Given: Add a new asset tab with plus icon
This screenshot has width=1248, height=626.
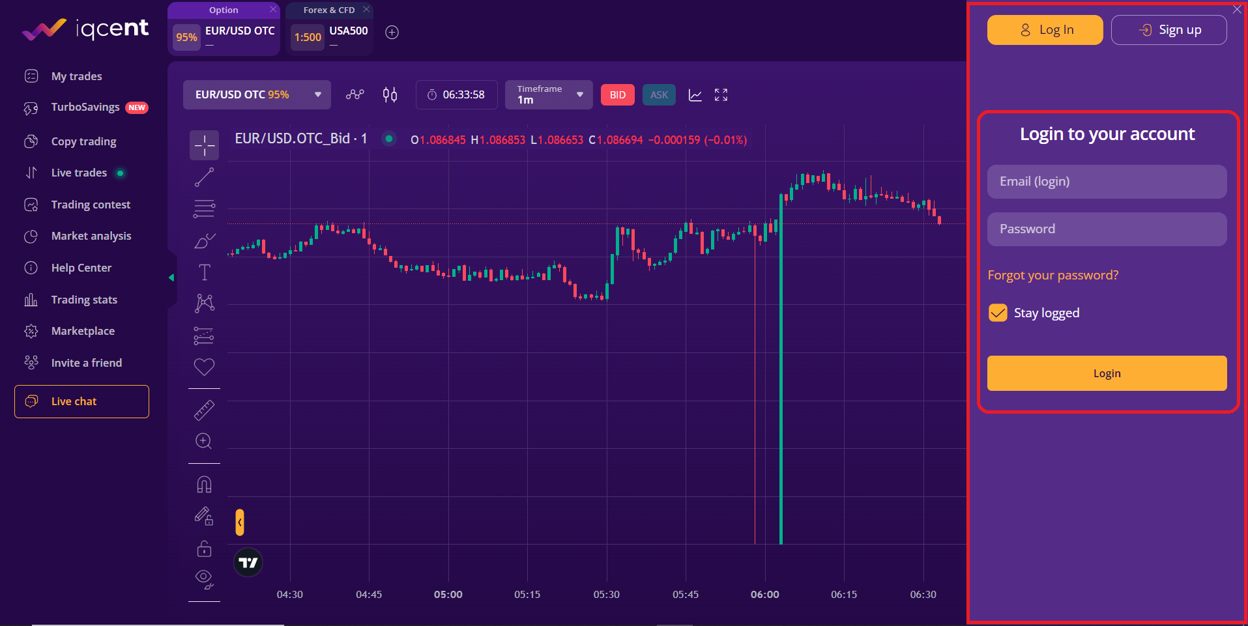Looking at the screenshot, I should click(392, 33).
